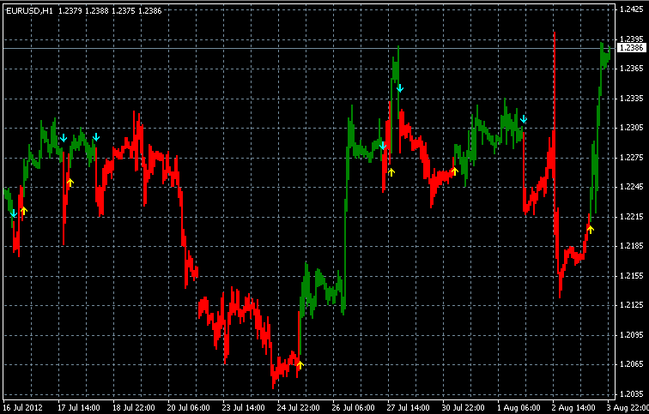
Task: Click the EURUSD,H1 chart title text
Action: coord(30,11)
